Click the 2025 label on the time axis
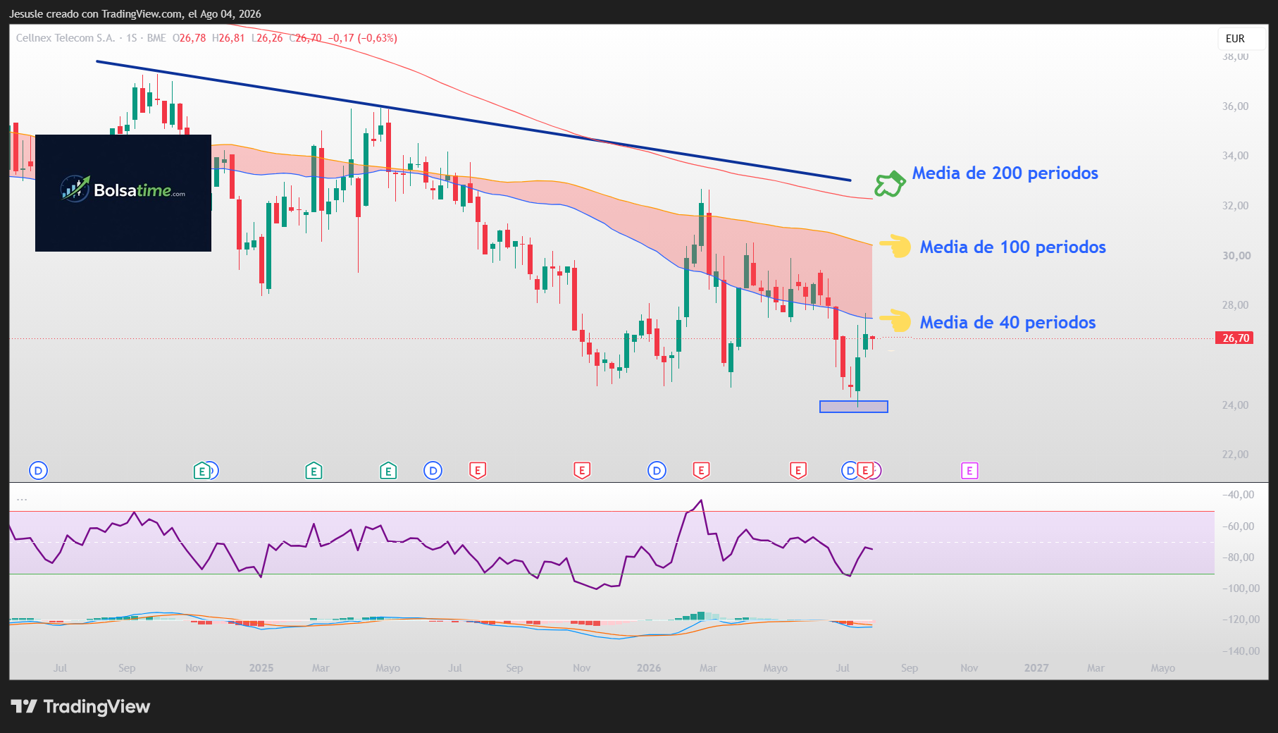The image size is (1278, 733). click(x=261, y=668)
